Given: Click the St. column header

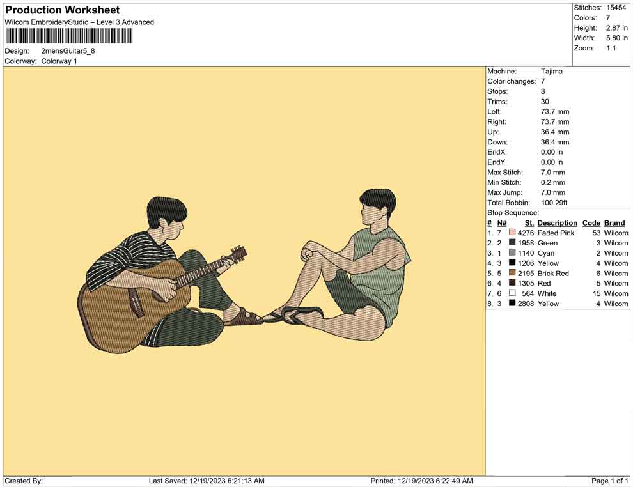Looking at the screenshot, I should click(x=529, y=223).
